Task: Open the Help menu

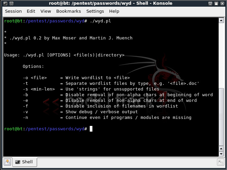Action: click(x=114, y=11)
